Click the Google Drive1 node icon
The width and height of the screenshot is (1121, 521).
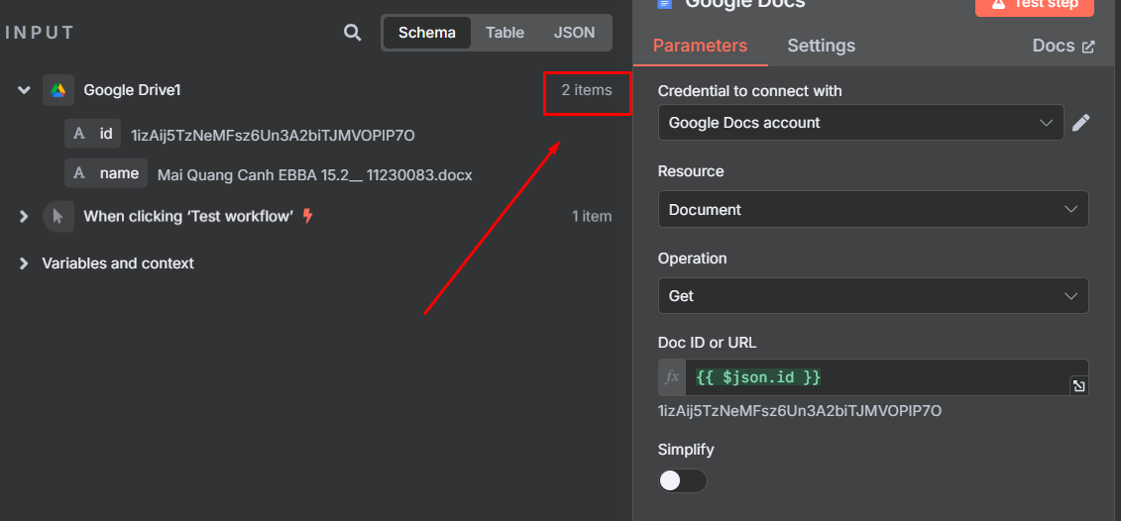pyautogui.click(x=57, y=90)
